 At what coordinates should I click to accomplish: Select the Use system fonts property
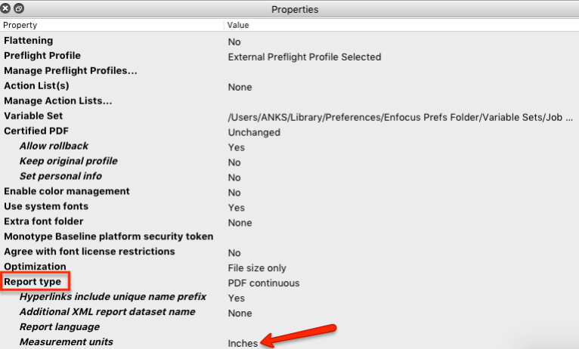(x=46, y=206)
